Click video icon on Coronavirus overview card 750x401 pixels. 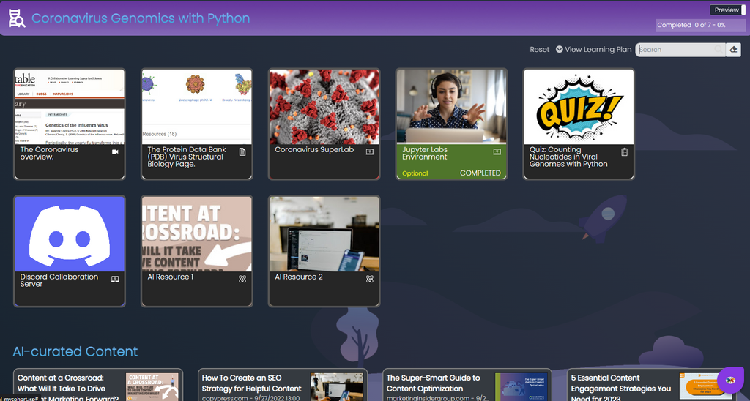pyautogui.click(x=115, y=151)
